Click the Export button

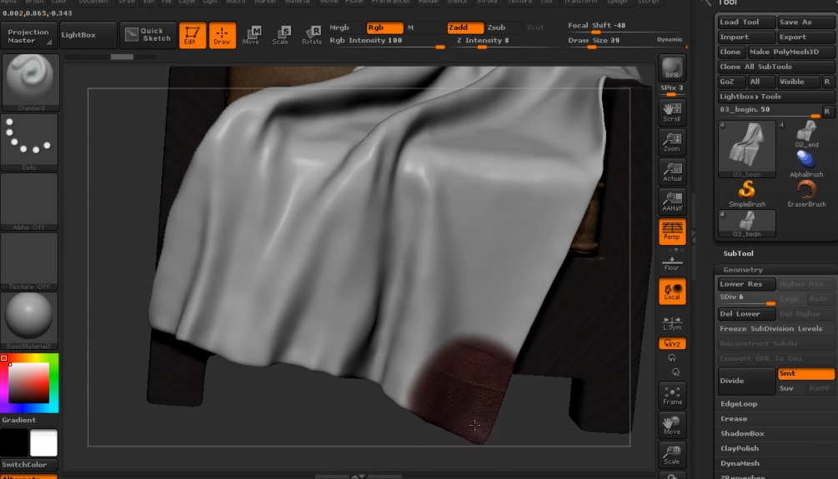pos(806,37)
